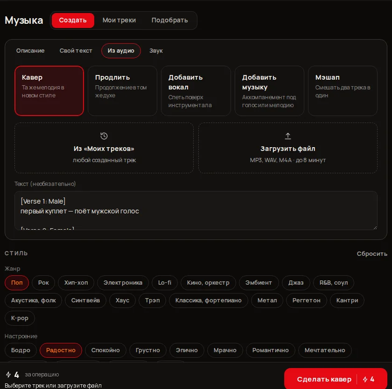Select the Акустика, фолк genre chip
Image resolution: width=392 pixels, height=389 pixels.
(33, 300)
